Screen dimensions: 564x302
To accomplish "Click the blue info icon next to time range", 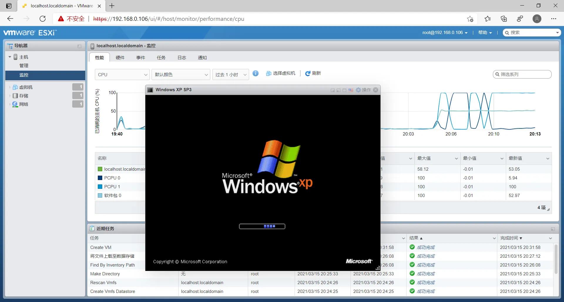I will [255, 74].
